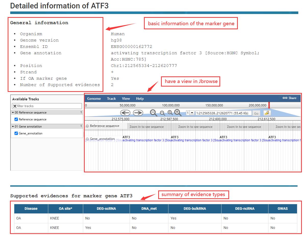Pan the genome view left with the arrow
Viewport: 308px width, 235px height.
[x=125, y=113]
